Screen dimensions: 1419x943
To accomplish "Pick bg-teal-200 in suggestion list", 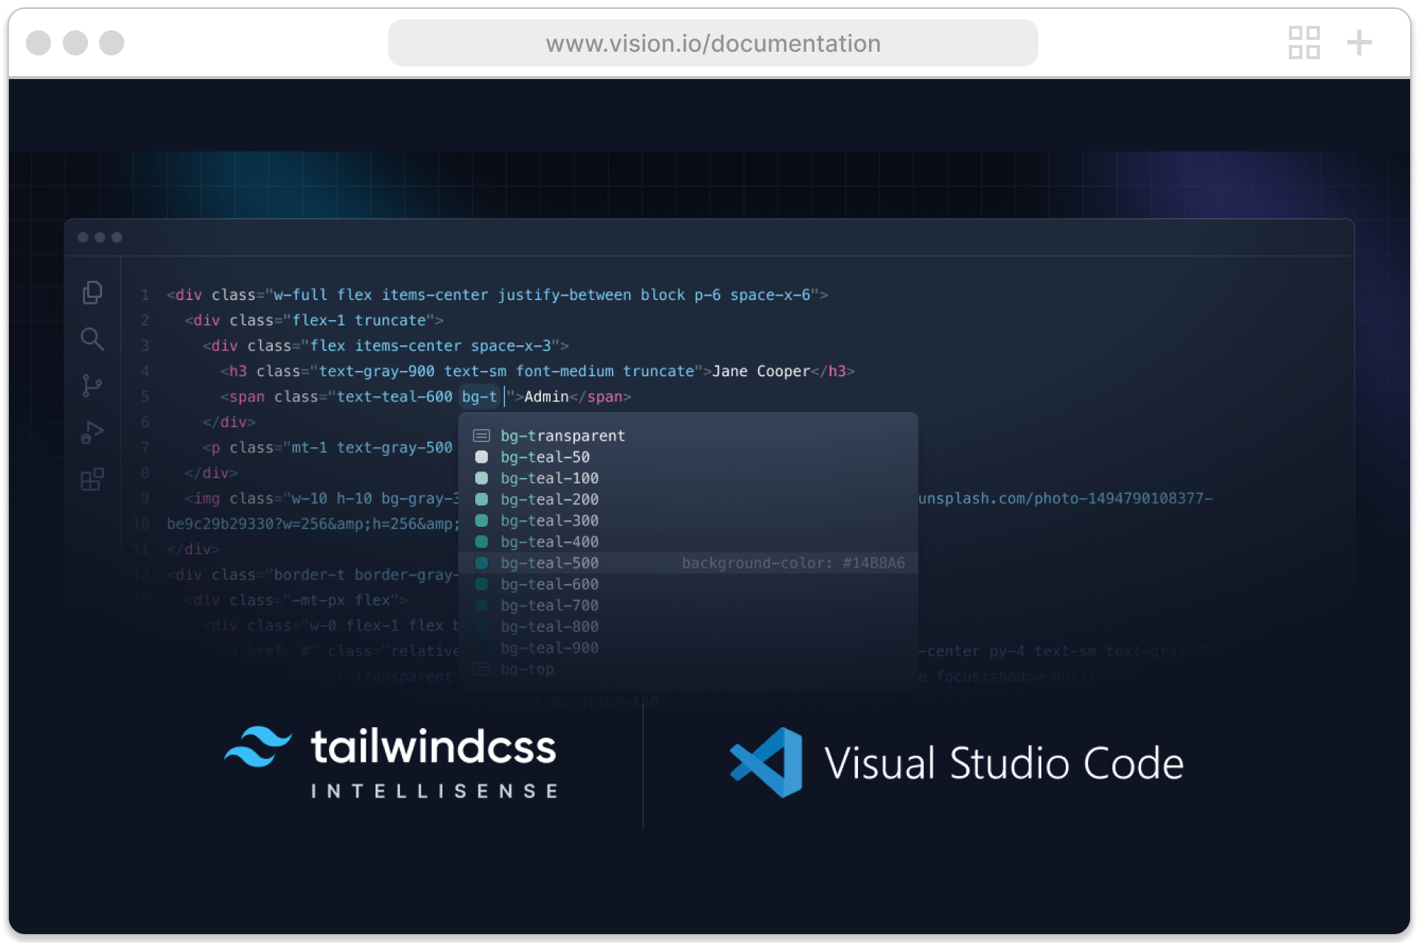I will click(x=688, y=500).
